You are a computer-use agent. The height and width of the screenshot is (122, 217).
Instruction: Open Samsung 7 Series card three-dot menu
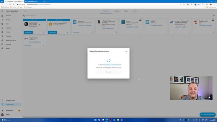coord(189,32)
